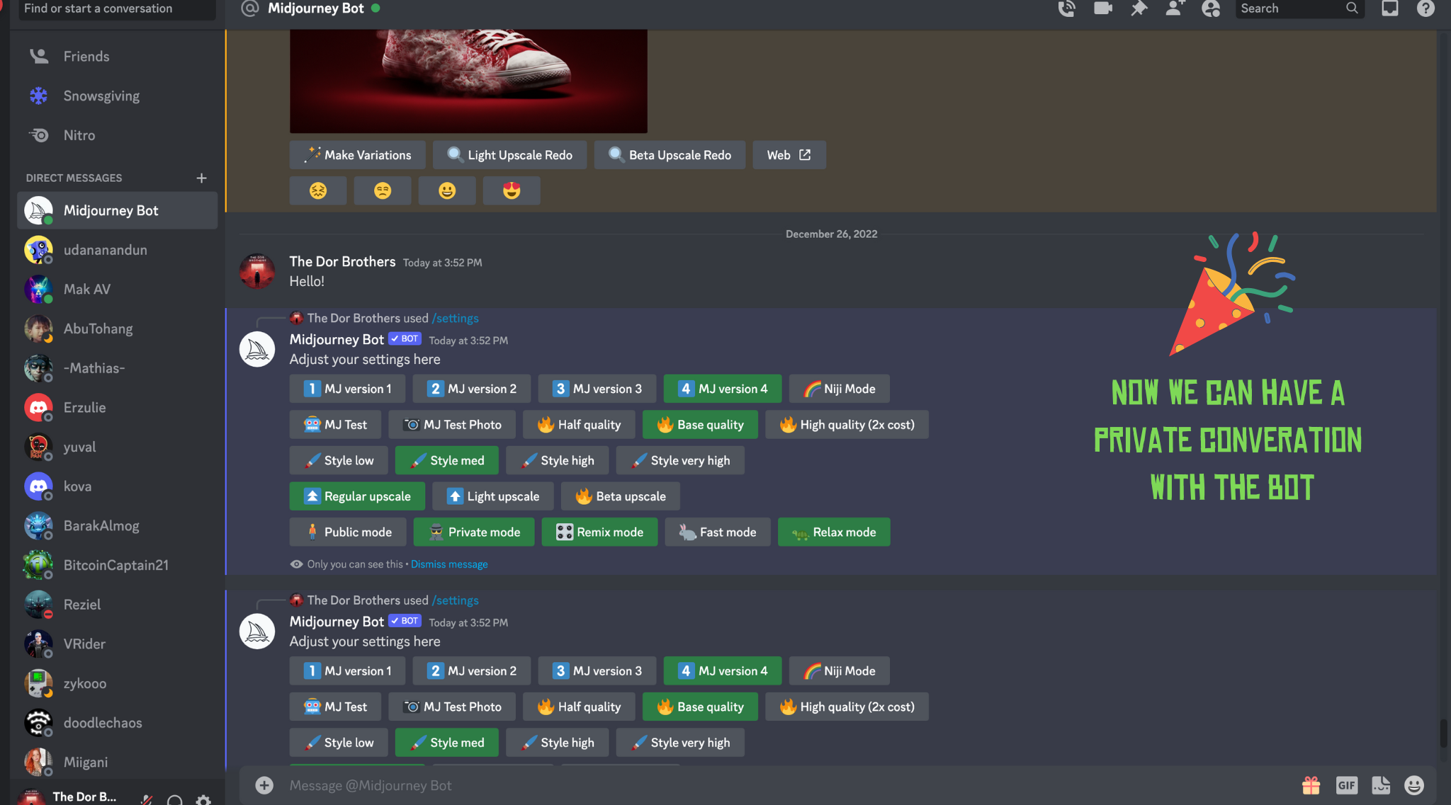This screenshot has height=805, width=1451.
Task: Select Style very high in upper settings message
Action: tap(680, 460)
